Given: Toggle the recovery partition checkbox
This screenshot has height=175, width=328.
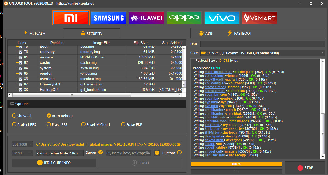Looking at the screenshot, I should pyautogui.click(x=20, y=52).
